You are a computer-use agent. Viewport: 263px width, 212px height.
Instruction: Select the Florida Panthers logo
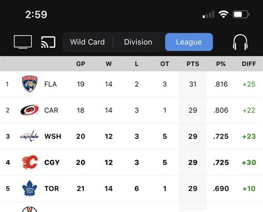[29, 84]
